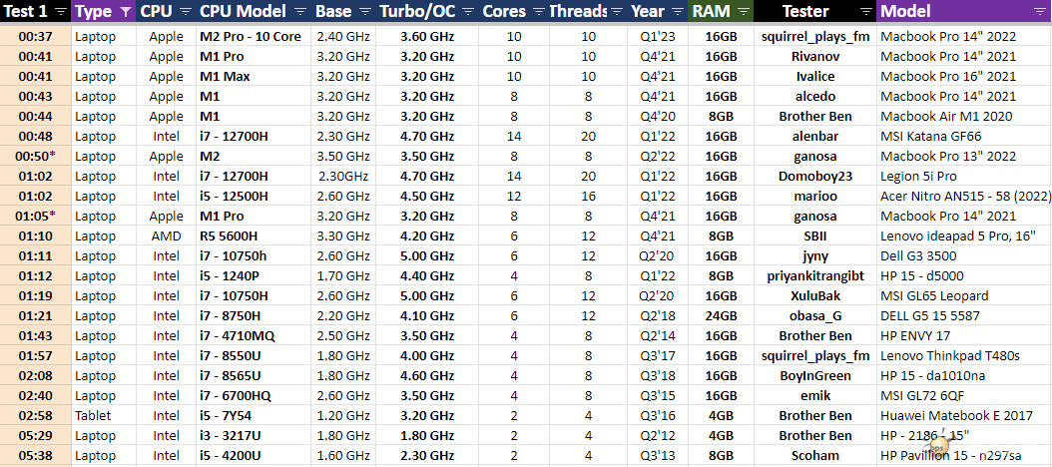Click tester cell Ivalice
This screenshot has width=1052, height=467.
pos(815,77)
